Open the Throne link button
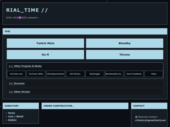Screen dimensions: 170x127 [125, 55]
